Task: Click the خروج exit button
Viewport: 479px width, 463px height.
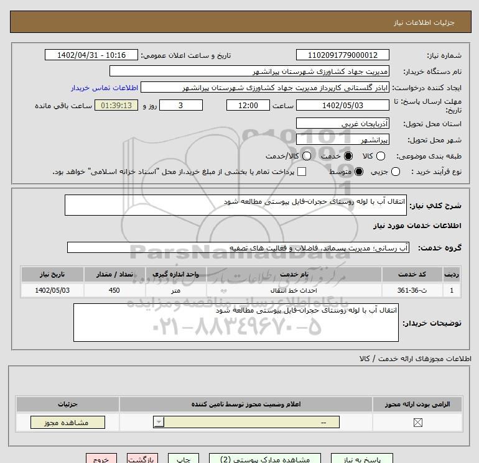Action: point(101,459)
